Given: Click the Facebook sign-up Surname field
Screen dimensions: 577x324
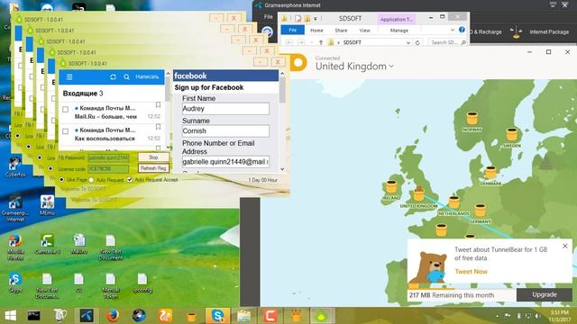Looking at the screenshot, I should click(x=225, y=131).
